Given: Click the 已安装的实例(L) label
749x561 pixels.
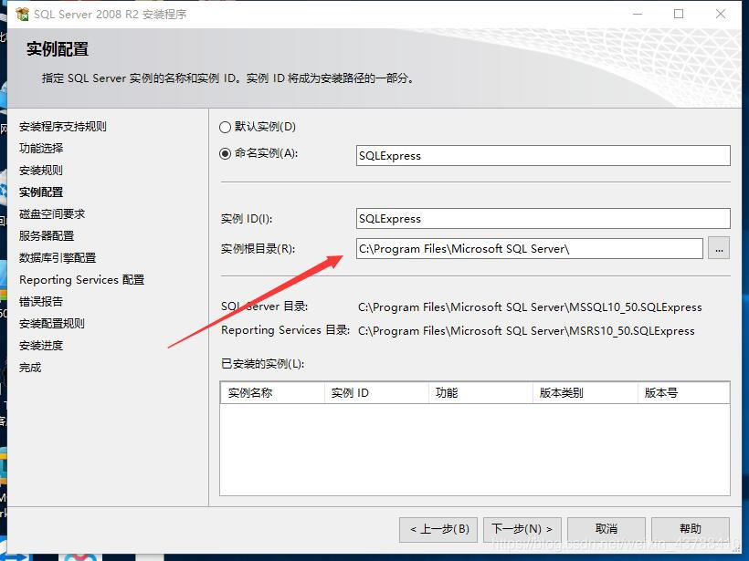Looking at the screenshot, I should [263, 364].
